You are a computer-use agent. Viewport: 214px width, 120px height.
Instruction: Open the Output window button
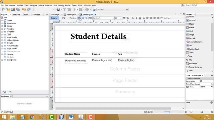point(8,112)
